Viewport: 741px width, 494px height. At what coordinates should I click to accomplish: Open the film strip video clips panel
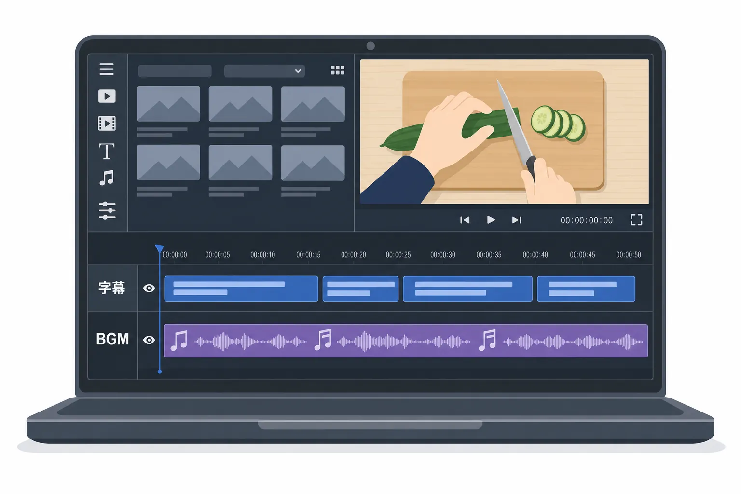point(107,123)
